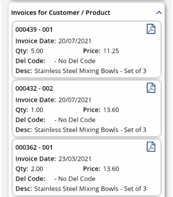
Task: Click quantity 1.00 on invoice 000432
Action: pos(37,110)
